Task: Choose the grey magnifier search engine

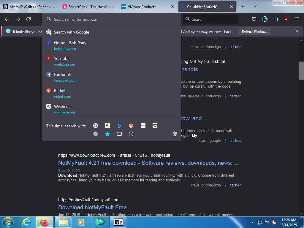Action: (x=95, y=134)
